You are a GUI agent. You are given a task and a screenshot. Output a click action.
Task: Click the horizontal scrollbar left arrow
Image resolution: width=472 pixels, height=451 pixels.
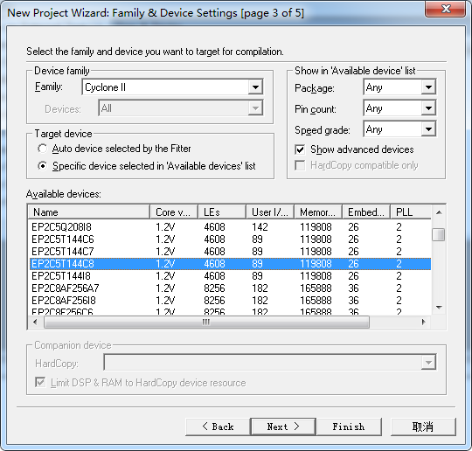(35, 323)
